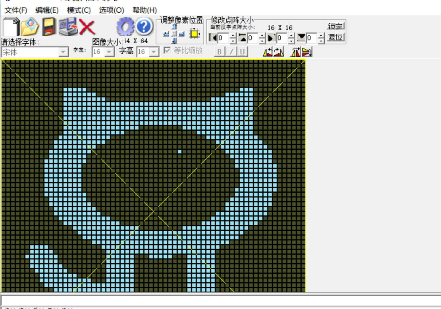
Task: Open the 选项(O) menu
Action: [x=112, y=10]
